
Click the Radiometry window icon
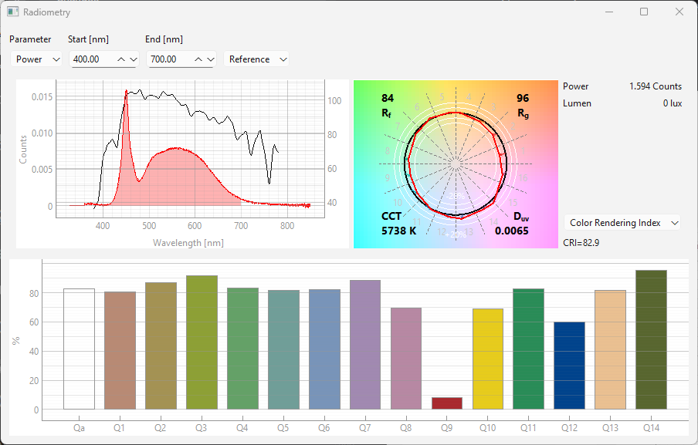pos(13,12)
